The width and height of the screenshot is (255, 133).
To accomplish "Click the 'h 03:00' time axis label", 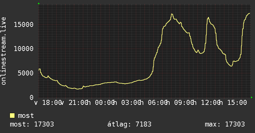I will [x=127, y=103].
